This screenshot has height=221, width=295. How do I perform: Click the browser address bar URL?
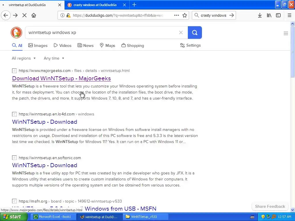(118, 16)
